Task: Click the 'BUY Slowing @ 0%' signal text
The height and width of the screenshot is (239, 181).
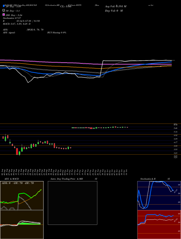Action: coord(57,33)
